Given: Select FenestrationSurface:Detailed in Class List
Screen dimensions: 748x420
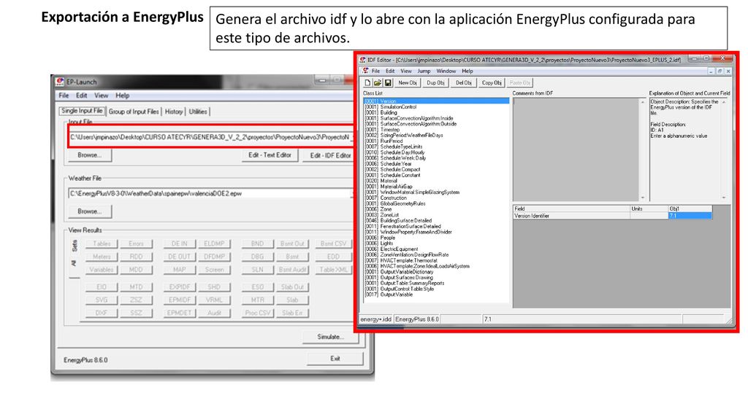Looking at the screenshot, I should coord(402,226).
